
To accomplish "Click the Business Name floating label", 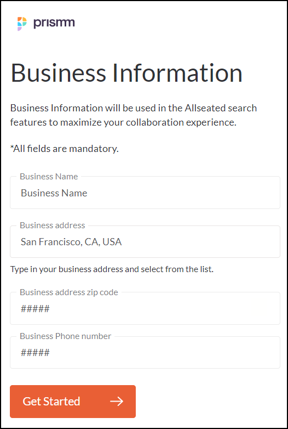I will click(x=49, y=177).
